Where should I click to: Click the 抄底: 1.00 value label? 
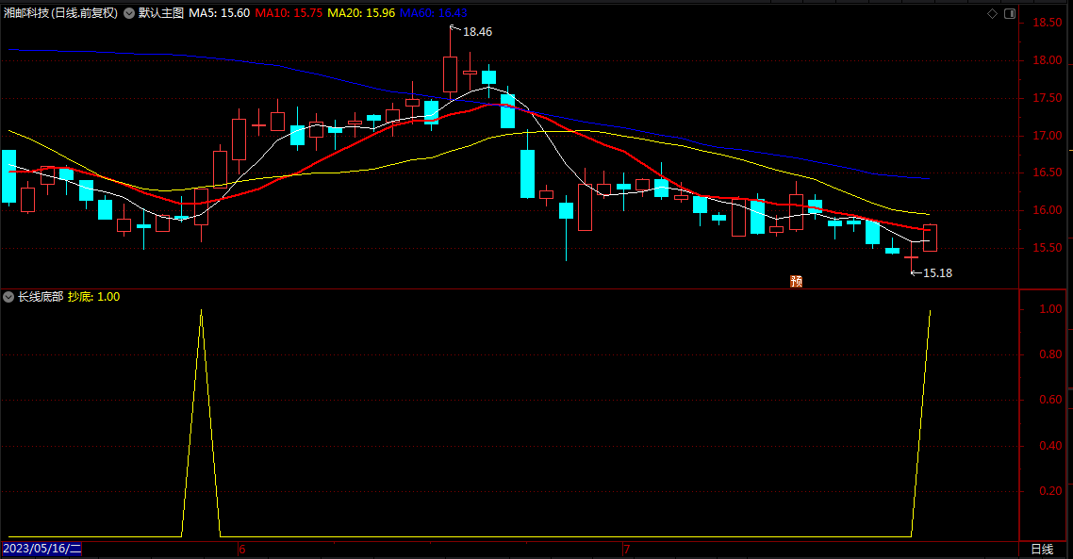(93, 297)
